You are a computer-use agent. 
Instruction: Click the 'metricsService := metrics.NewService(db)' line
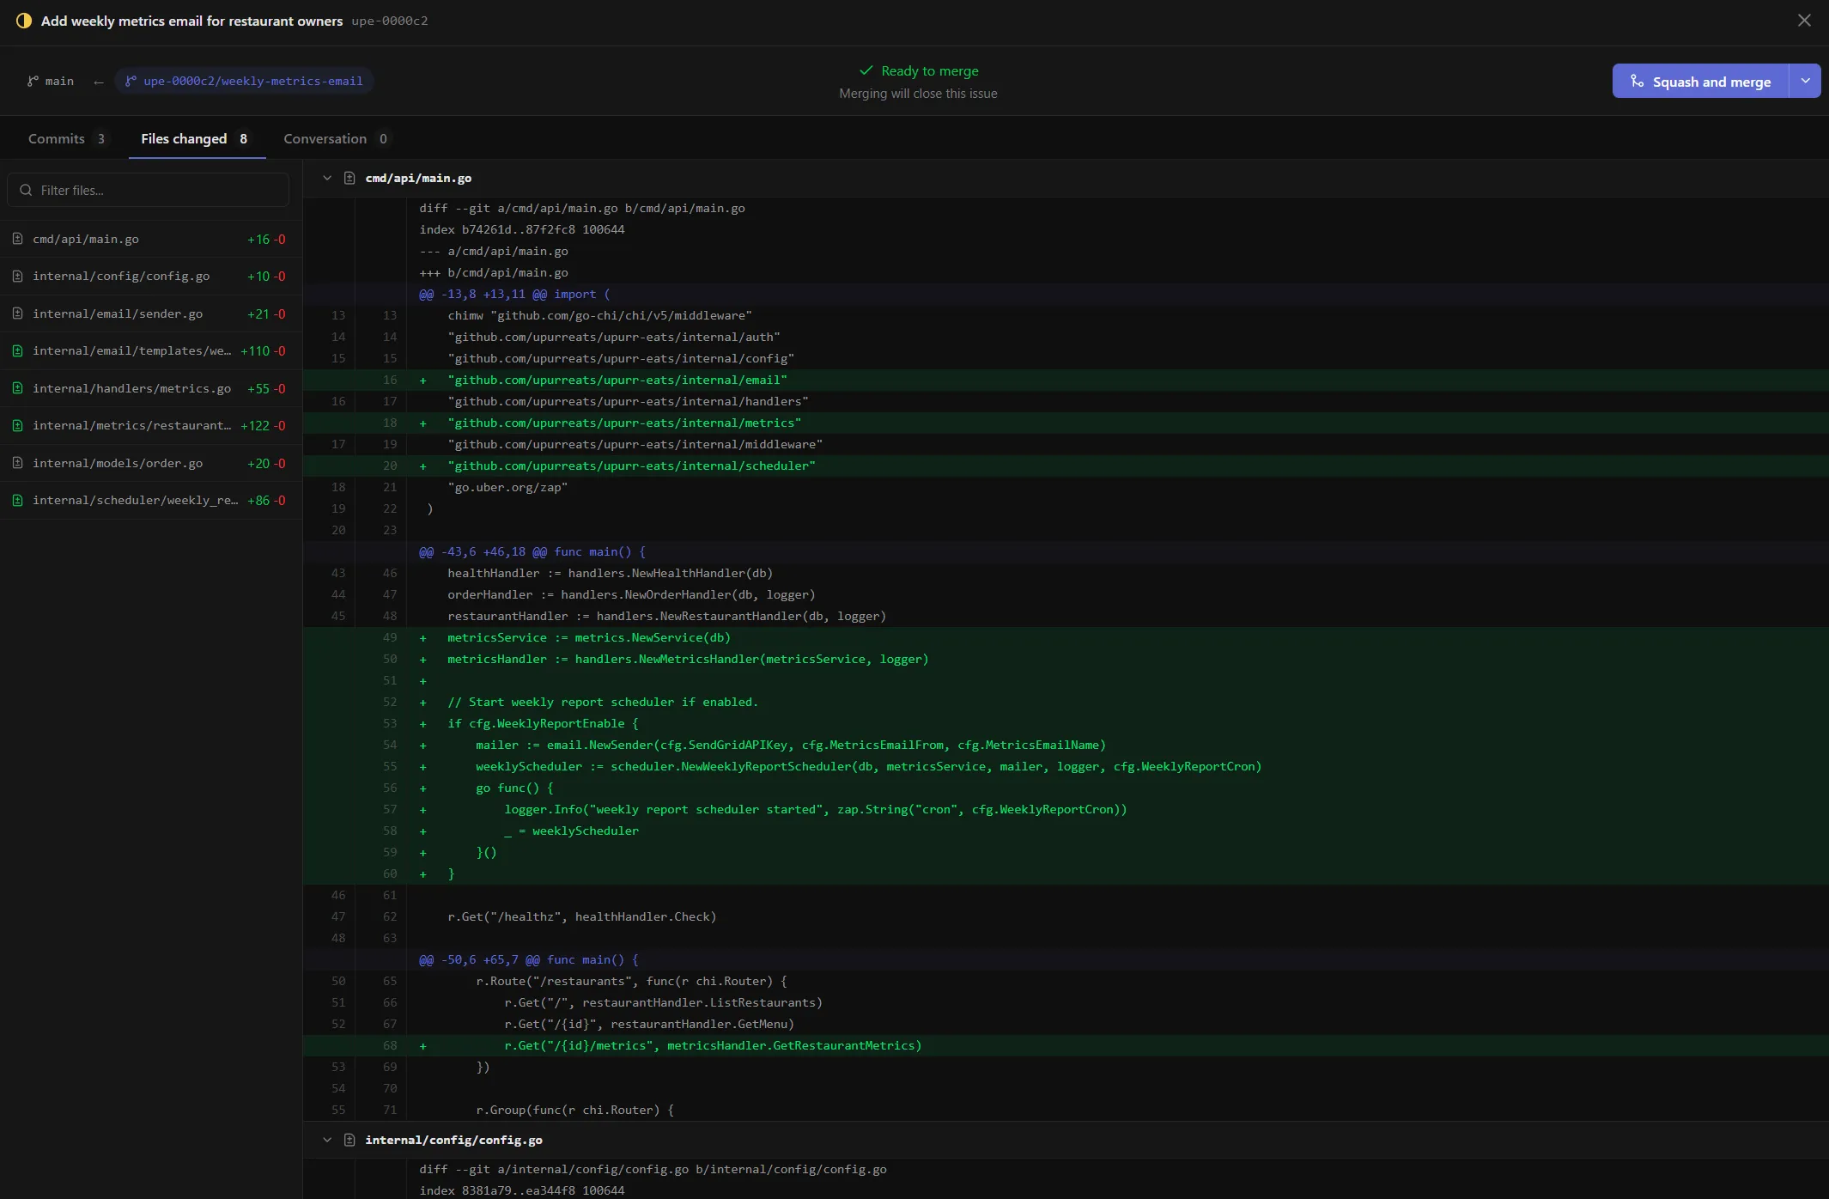(1066, 637)
